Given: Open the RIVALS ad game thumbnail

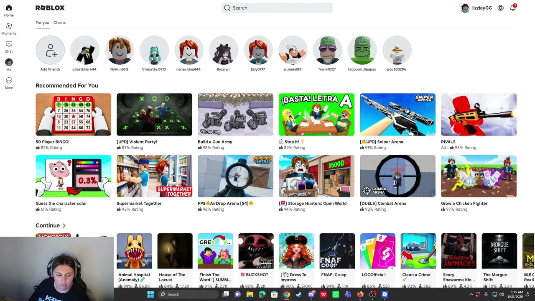Looking at the screenshot, I should click(x=479, y=115).
